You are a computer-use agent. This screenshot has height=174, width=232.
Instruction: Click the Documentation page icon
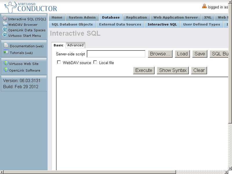click(6, 46)
